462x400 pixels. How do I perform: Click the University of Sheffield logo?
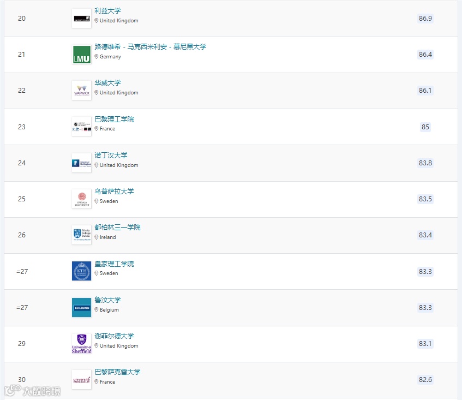pos(82,344)
